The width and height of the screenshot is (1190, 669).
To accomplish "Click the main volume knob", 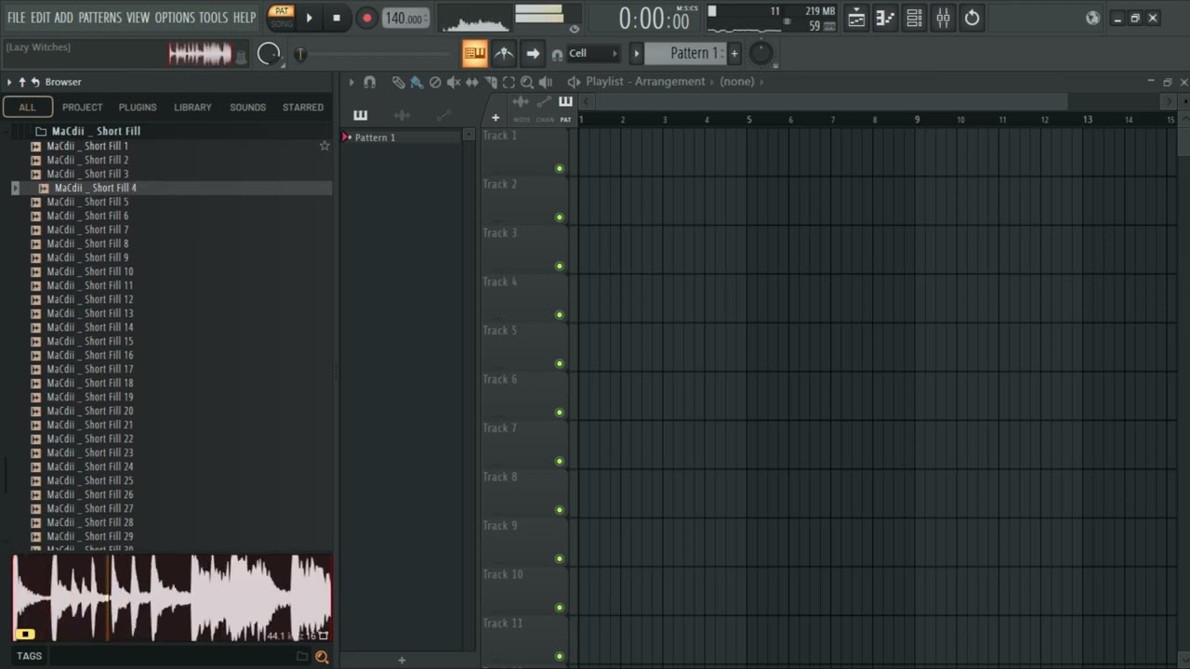I will tap(269, 54).
